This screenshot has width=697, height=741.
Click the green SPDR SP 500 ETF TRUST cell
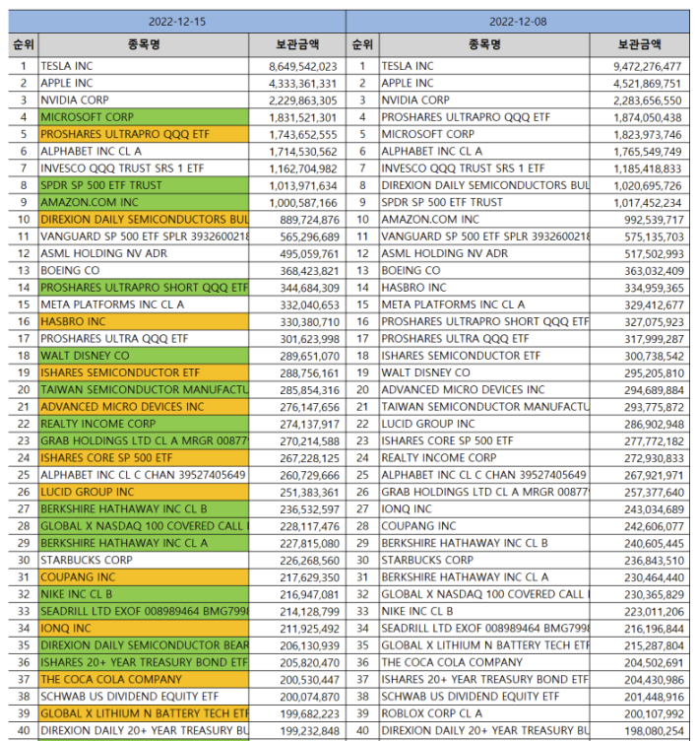144,185
